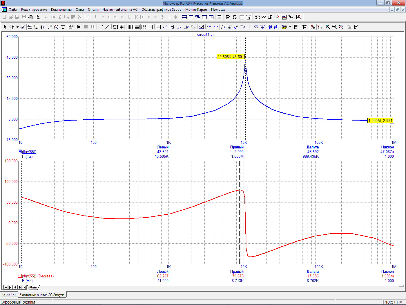Click the zoom in magnifier
This screenshot has width=406, height=305.
click(x=328, y=27)
